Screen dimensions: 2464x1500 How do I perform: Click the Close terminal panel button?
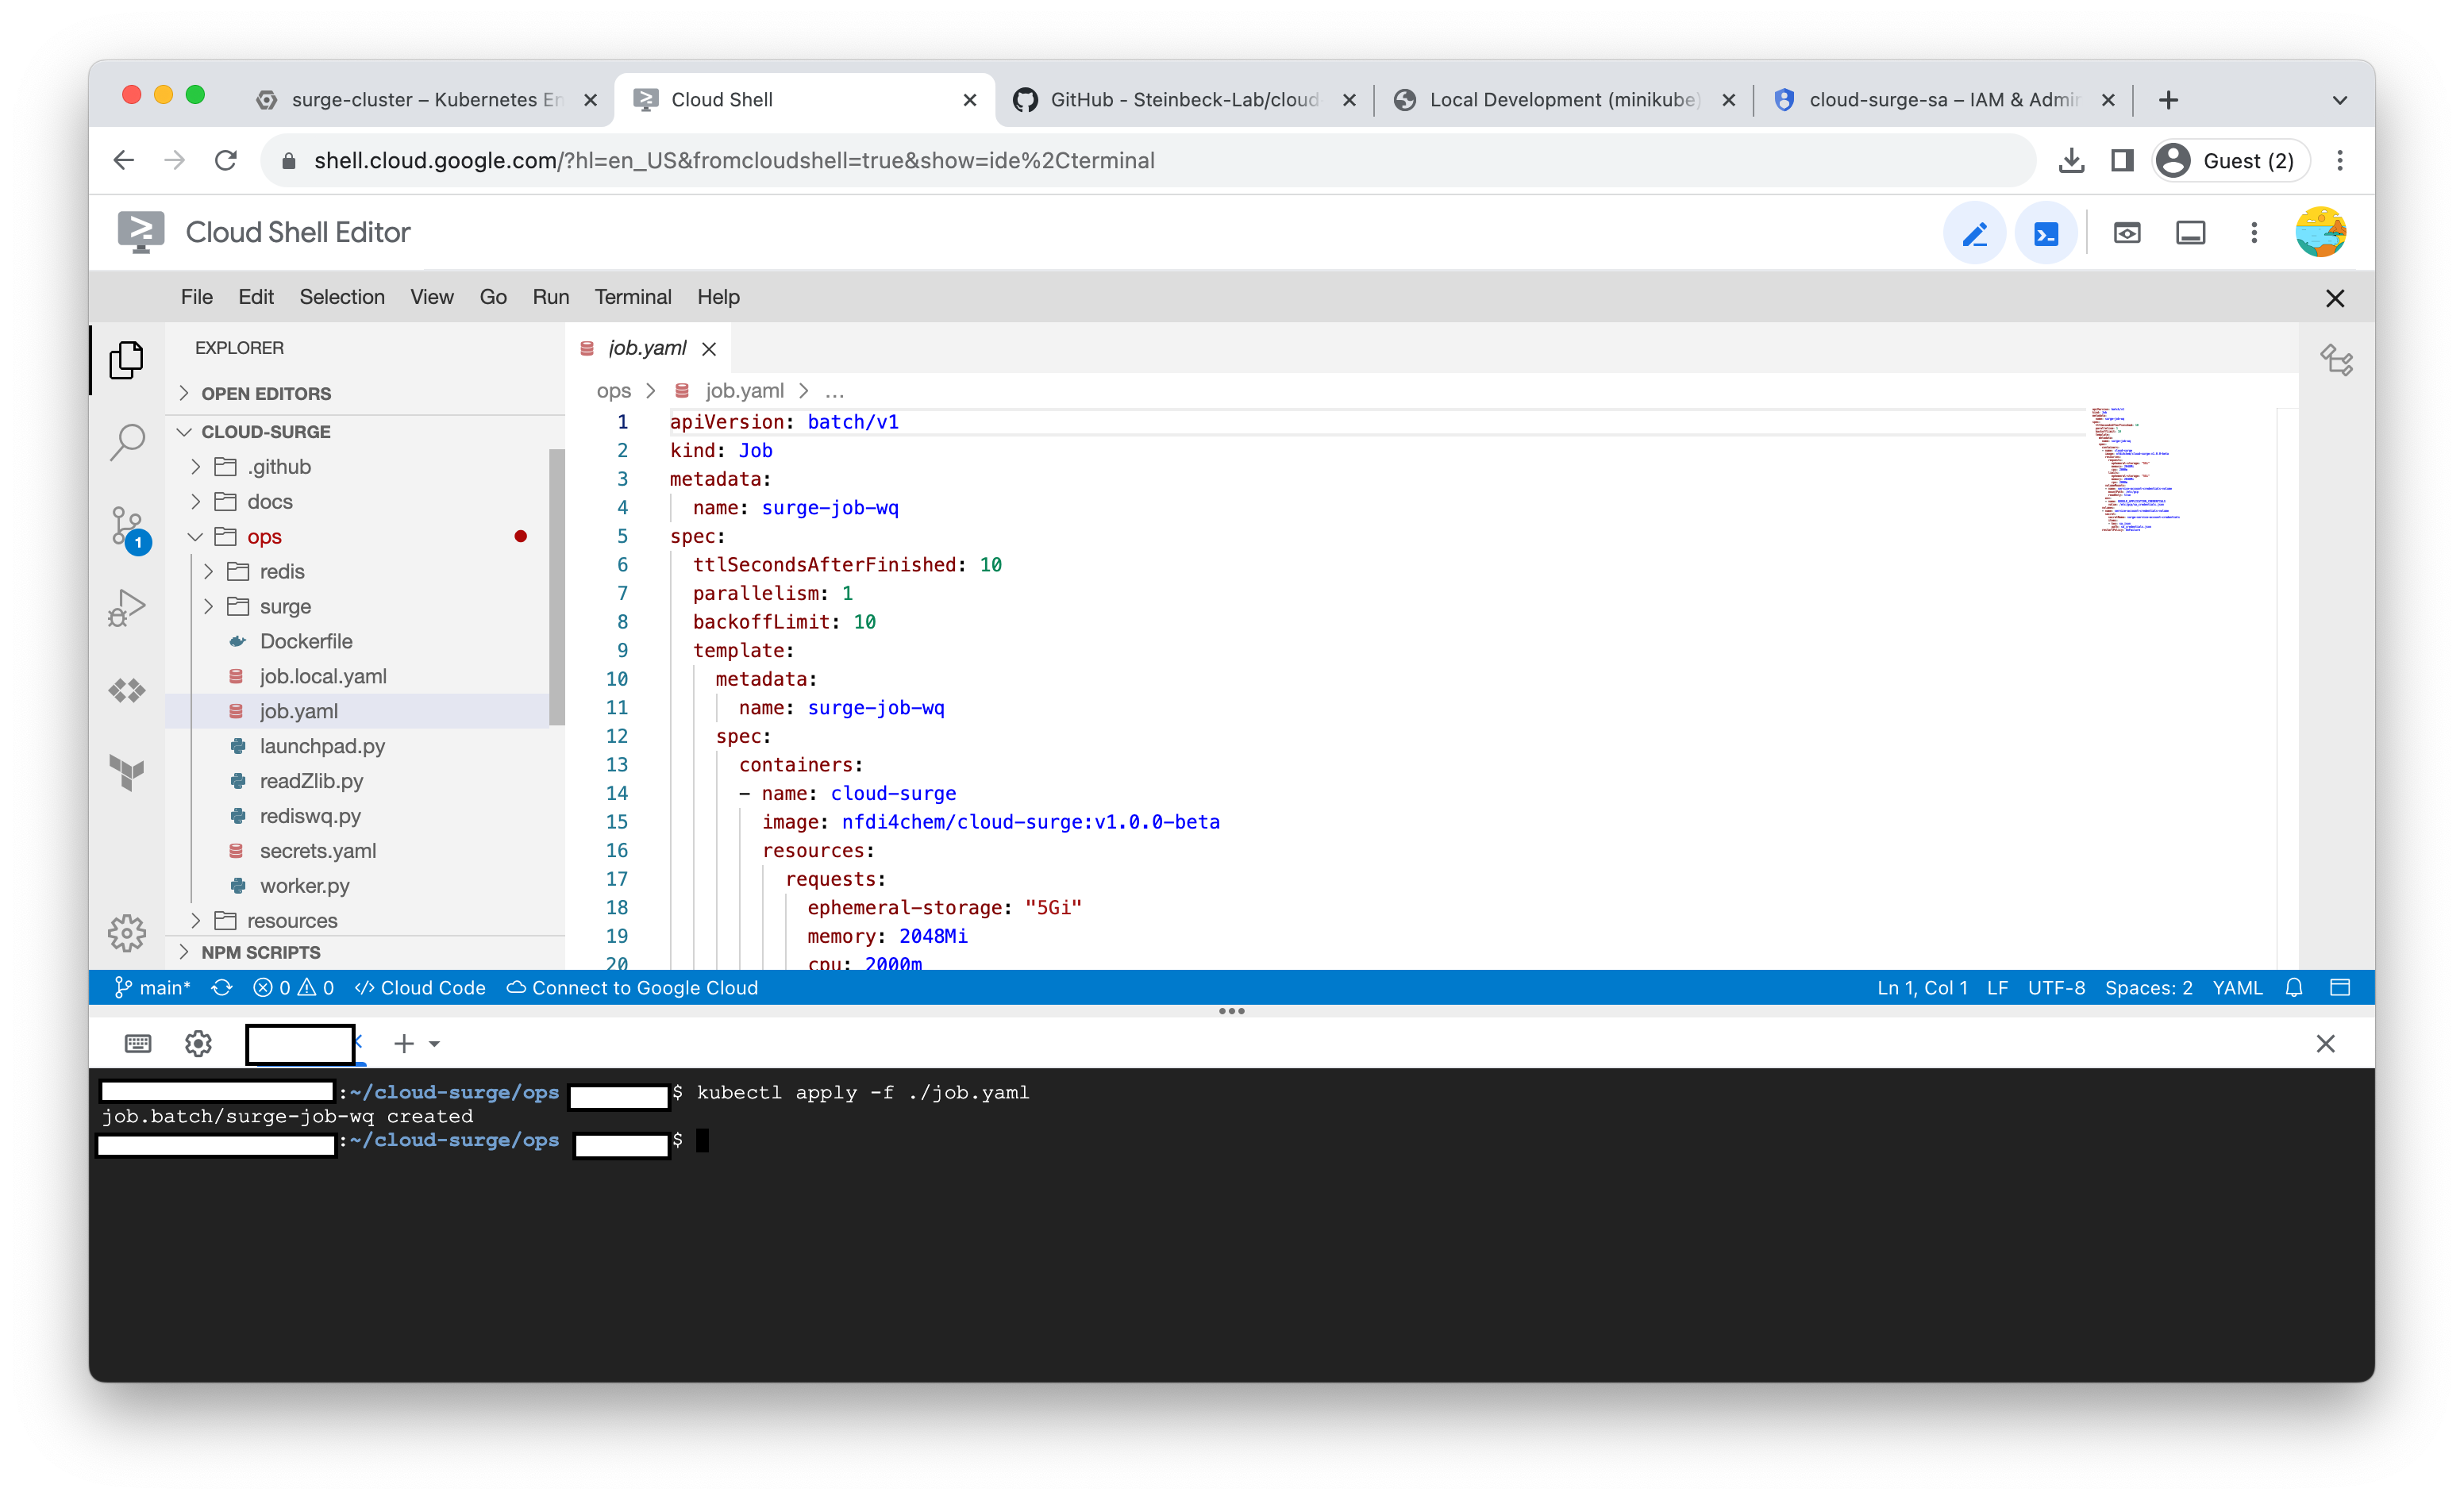2327,1042
